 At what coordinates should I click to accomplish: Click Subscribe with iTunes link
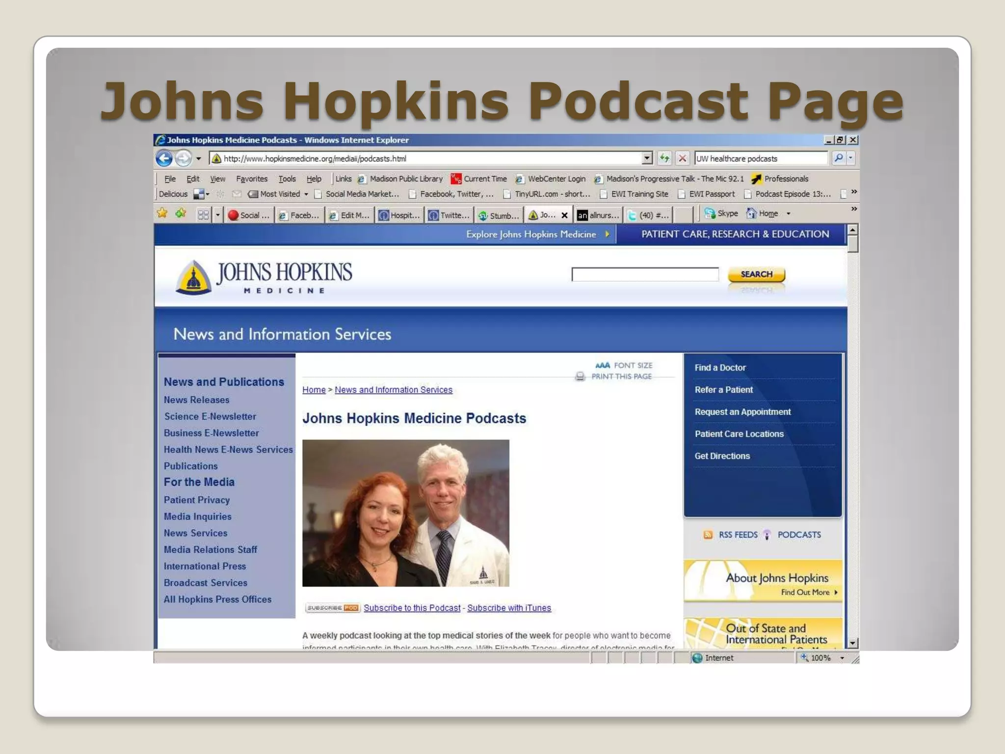[509, 608]
